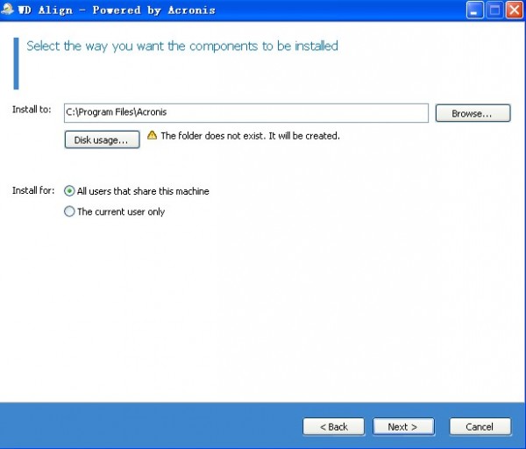The image size is (526, 449).
Task: Click the WD Align title bar app icon
Action: pos(7,9)
